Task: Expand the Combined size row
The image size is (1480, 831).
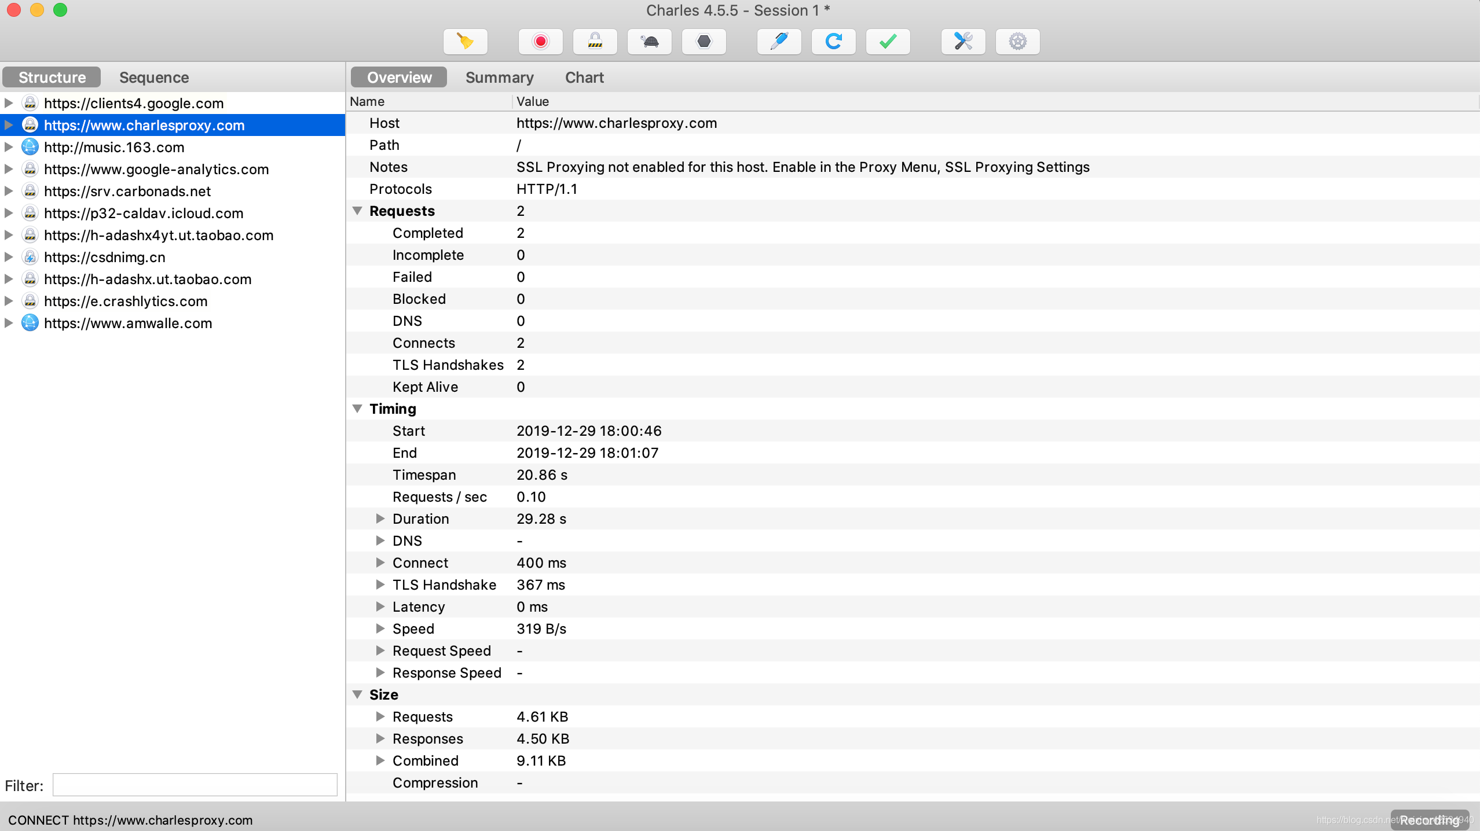Action: tap(380, 760)
